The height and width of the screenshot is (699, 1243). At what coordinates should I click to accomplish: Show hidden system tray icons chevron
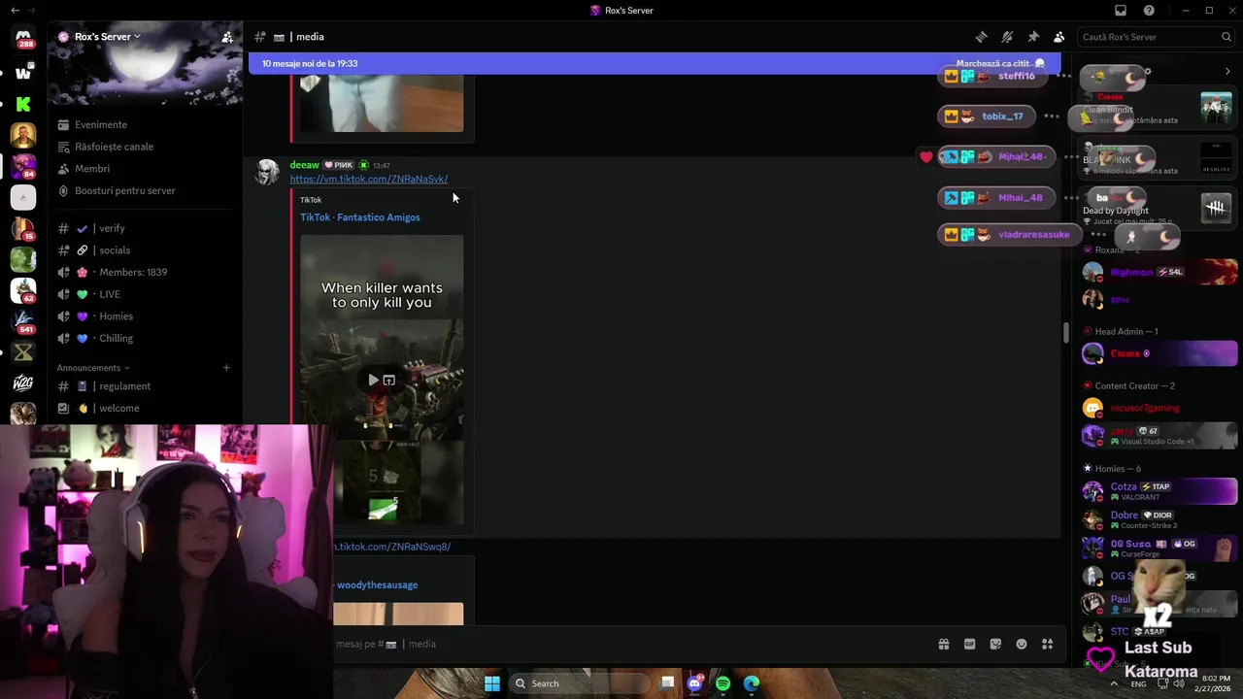coord(1114,683)
